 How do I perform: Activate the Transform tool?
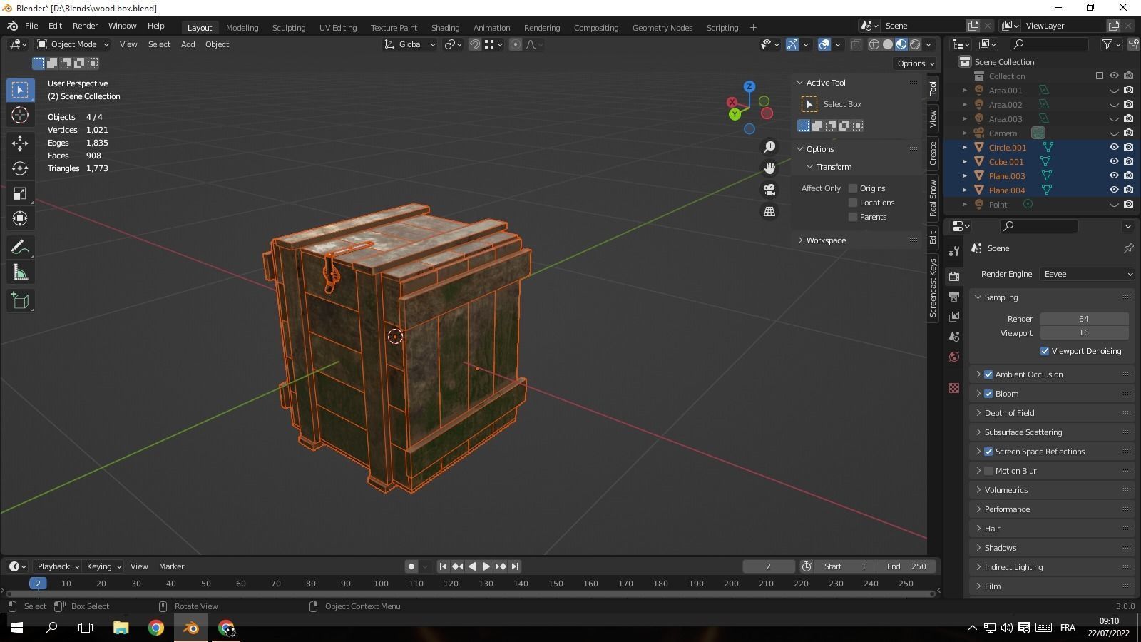20,219
